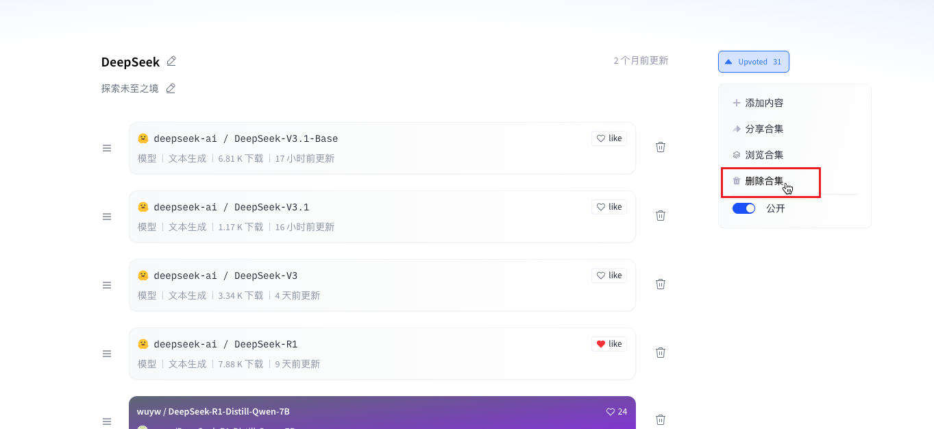Like the DeepSeek-V3.1-Base model
This screenshot has width=934, height=429.
[609, 138]
